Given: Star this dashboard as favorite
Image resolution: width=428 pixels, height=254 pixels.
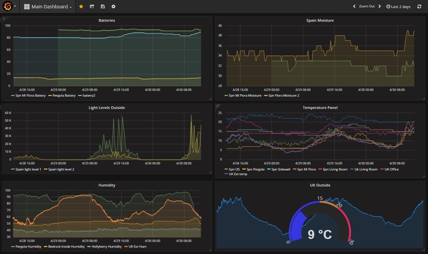Looking at the screenshot, I should click(81, 7).
